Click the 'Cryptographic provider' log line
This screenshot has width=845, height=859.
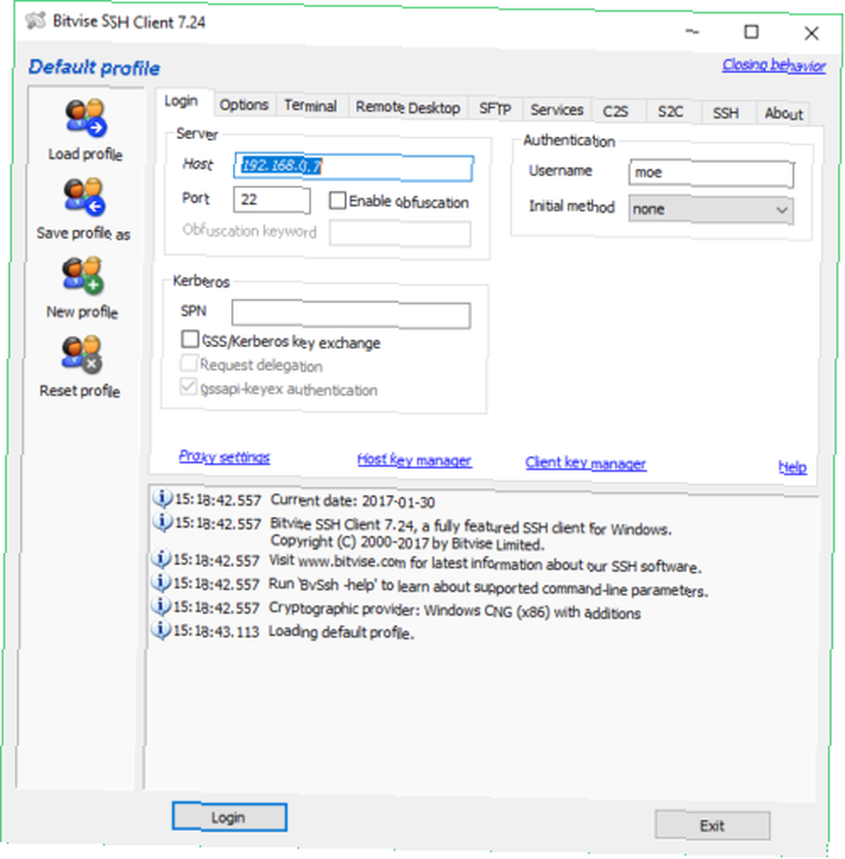(454, 610)
